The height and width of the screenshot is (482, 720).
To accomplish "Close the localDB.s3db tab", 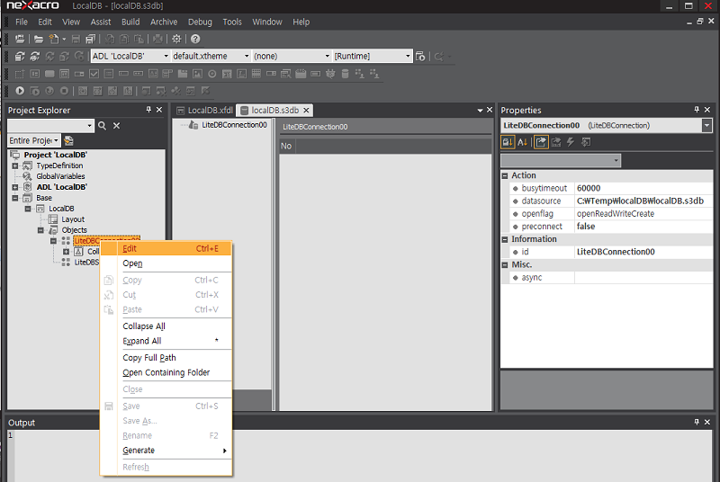I will [306, 110].
